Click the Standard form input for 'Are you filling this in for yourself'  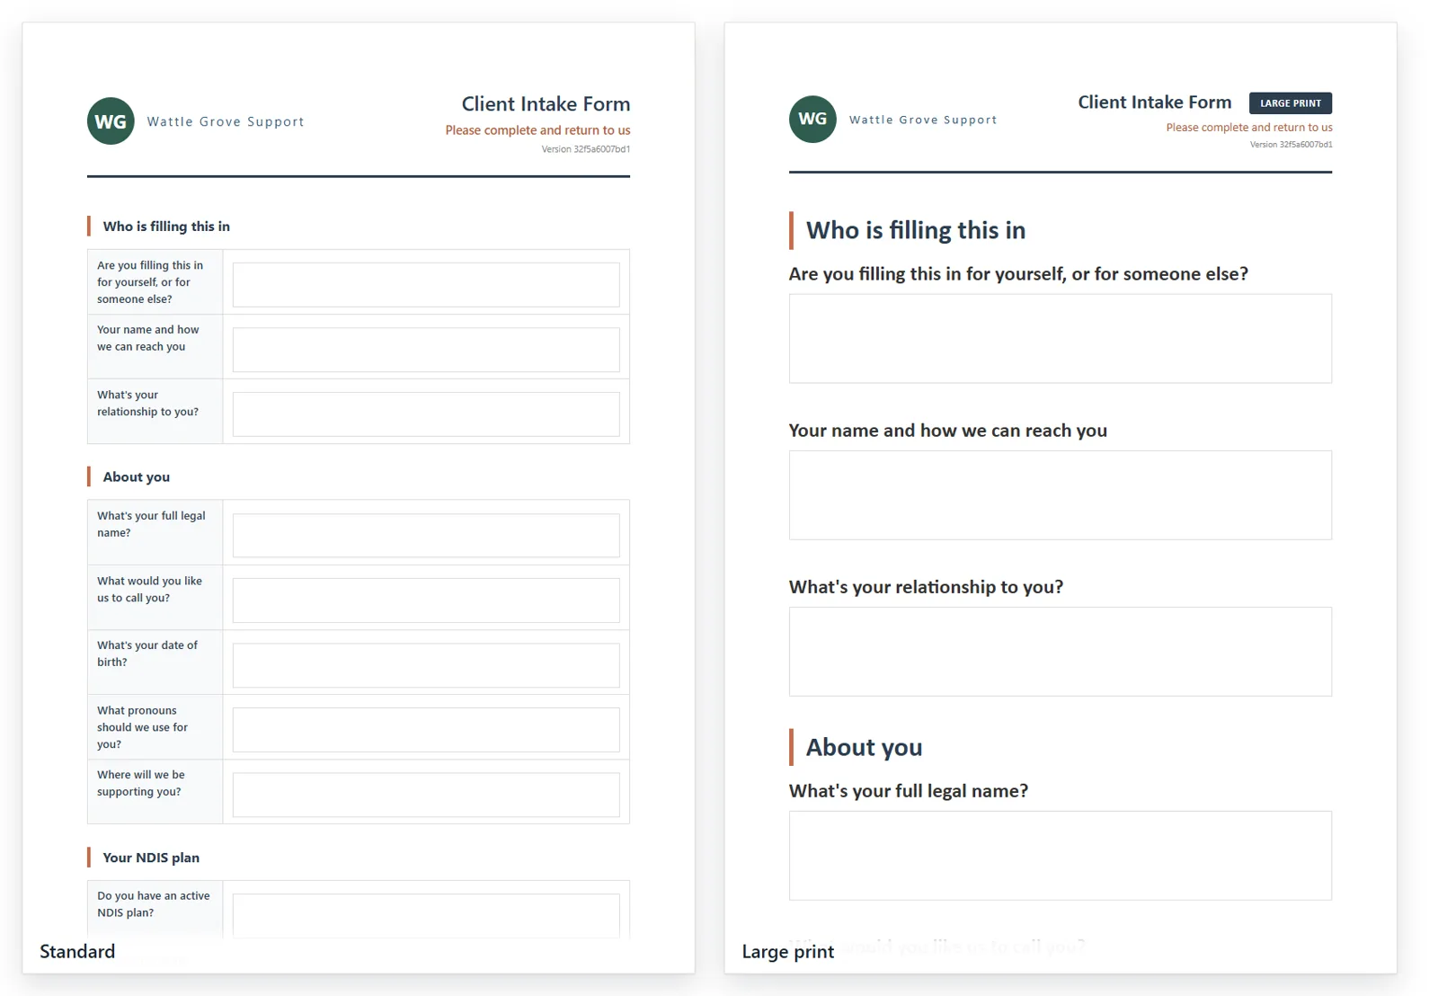(426, 285)
